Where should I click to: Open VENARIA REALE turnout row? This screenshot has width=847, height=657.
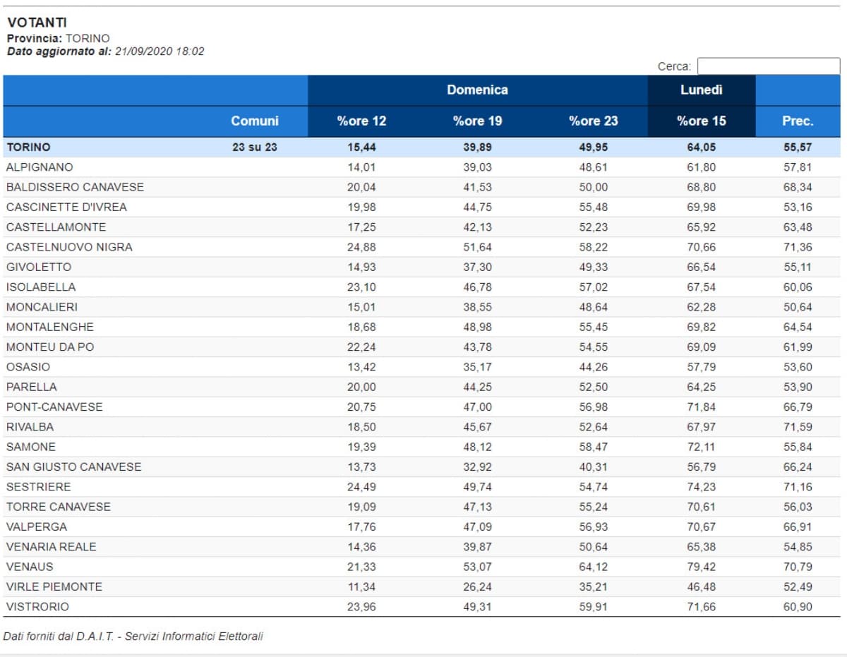tap(51, 546)
